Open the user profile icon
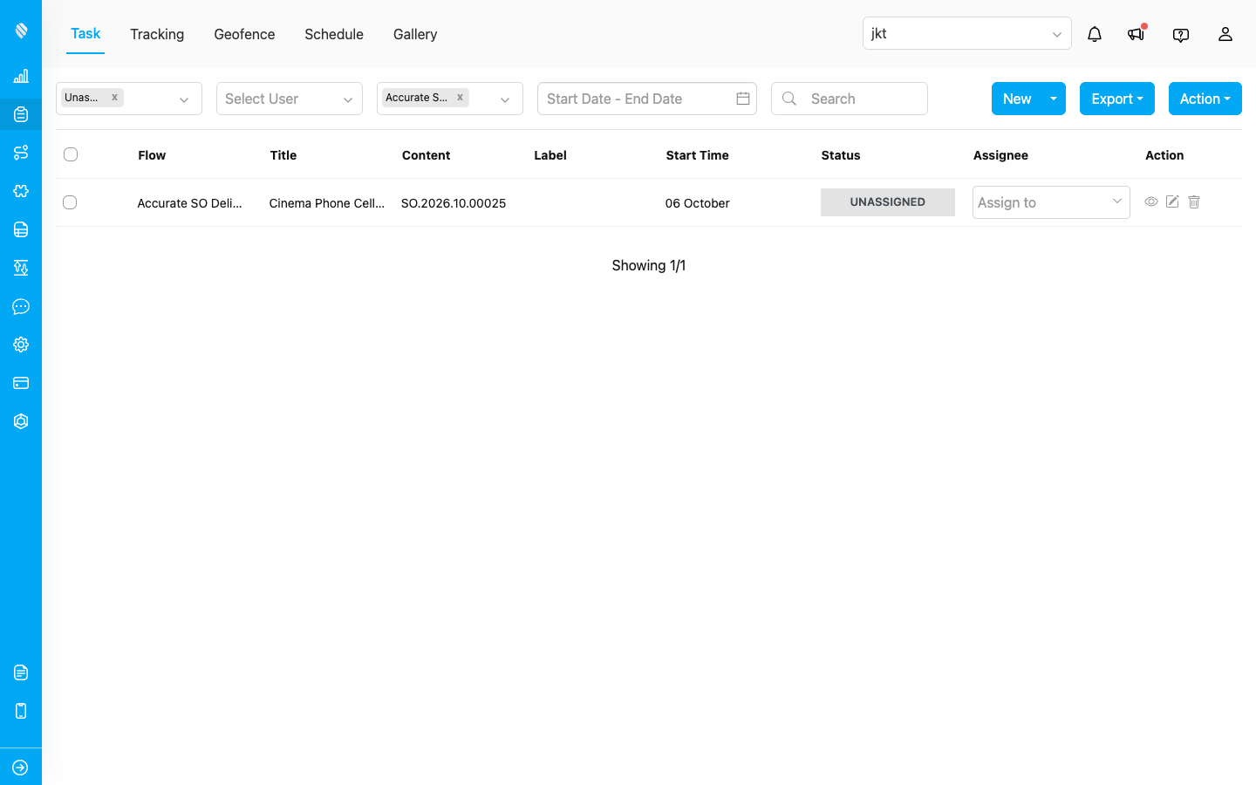This screenshot has height=785, width=1256. coord(1225,34)
